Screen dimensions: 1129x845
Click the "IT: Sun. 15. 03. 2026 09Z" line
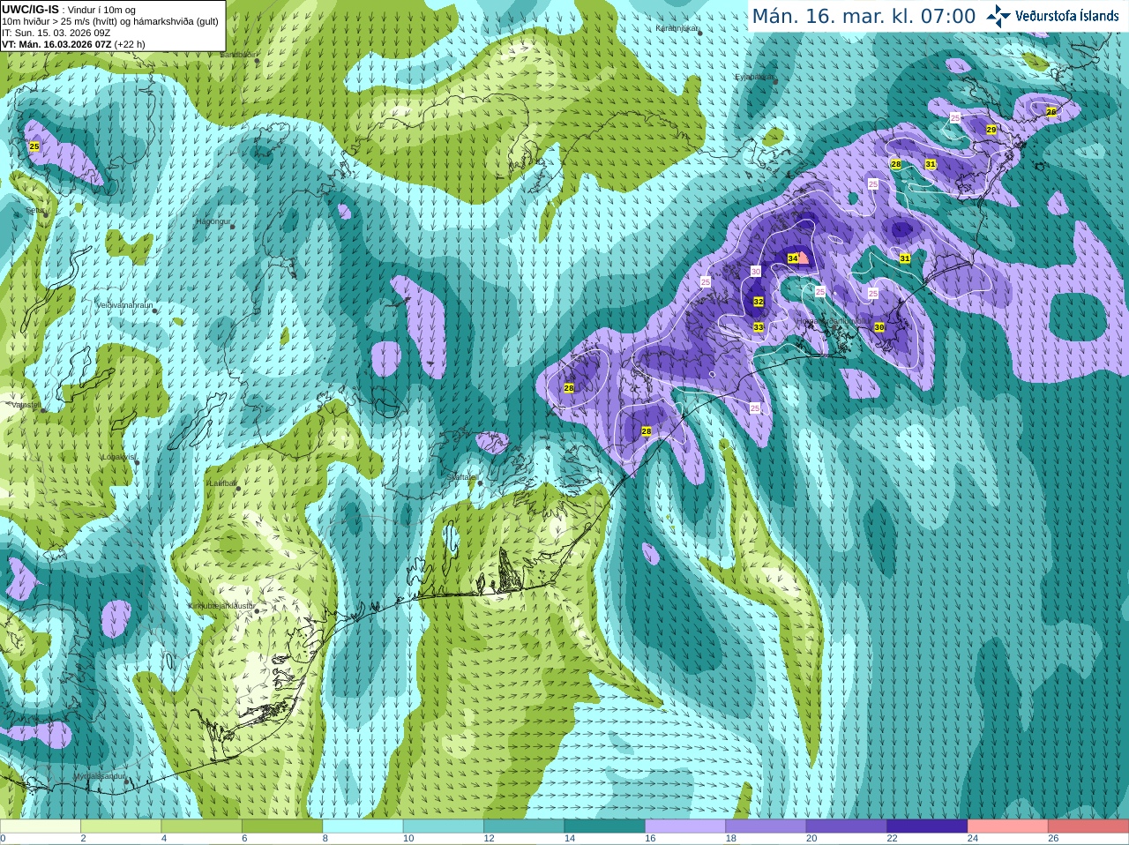click(x=56, y=33)
